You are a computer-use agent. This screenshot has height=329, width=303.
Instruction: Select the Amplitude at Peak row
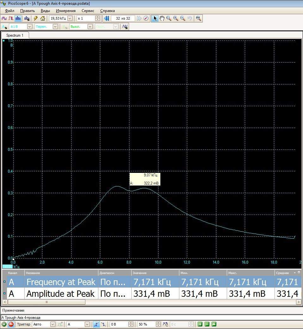click(60, 294)
